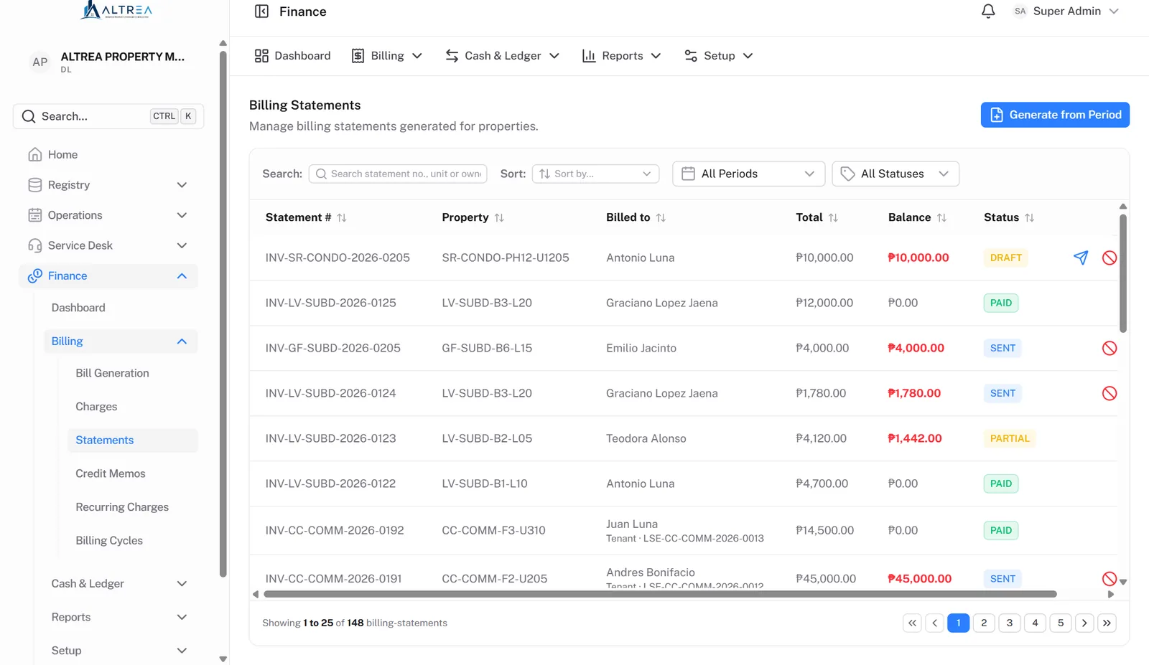This screenshot has width=1149, height=665.
Task: Open the Setup top menu
Action: click(718, 56)
